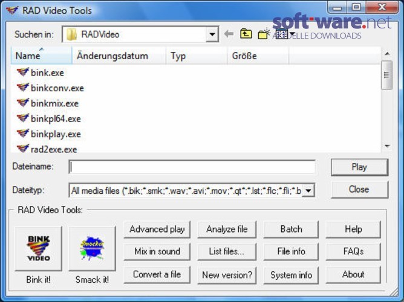
Task: Go back using the left arrow icon
Action: (229, 34)
